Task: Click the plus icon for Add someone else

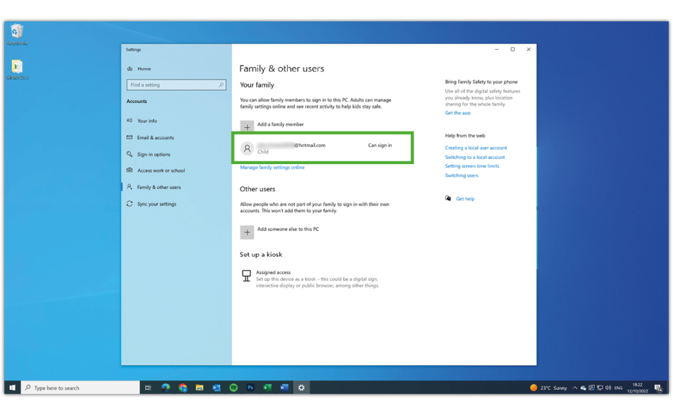Action: coord(247,232)
